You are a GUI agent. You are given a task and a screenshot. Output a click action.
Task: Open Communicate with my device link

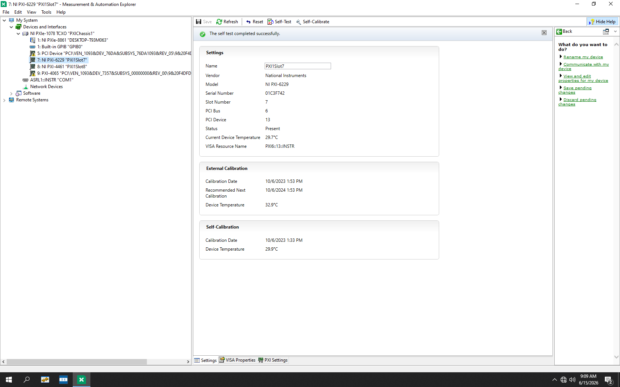(x=583, y=66)
